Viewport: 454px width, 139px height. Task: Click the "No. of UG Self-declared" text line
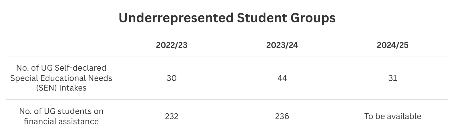(x=61, y=68)
